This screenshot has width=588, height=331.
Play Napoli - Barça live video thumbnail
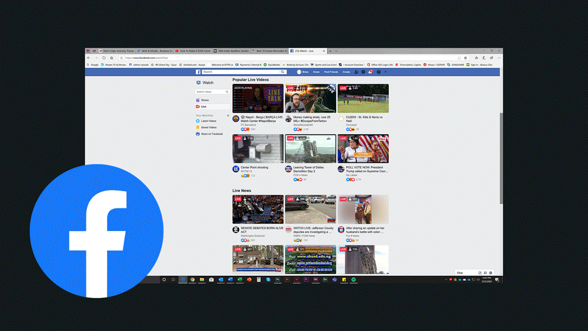(258, 99)
